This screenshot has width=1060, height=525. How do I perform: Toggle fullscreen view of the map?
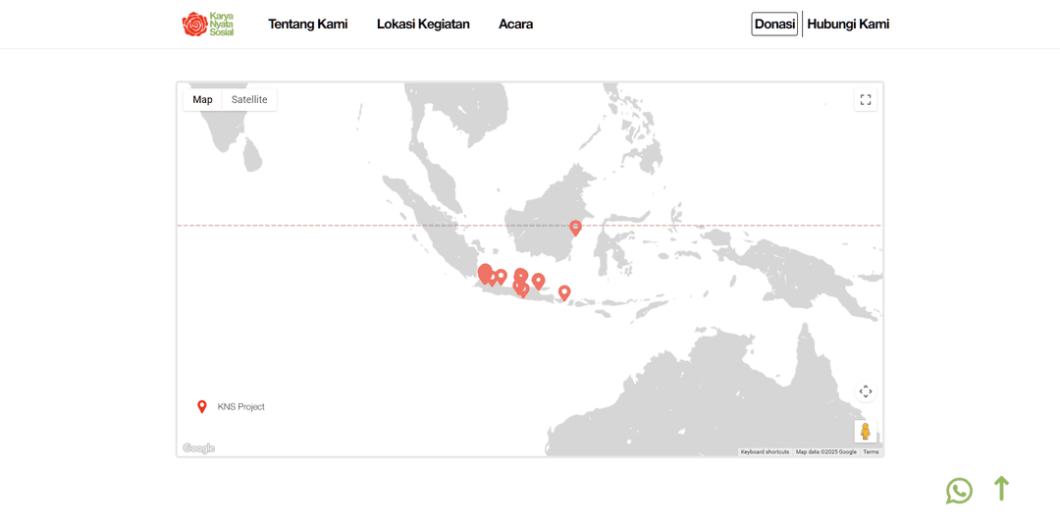click(x=866, y=99)
